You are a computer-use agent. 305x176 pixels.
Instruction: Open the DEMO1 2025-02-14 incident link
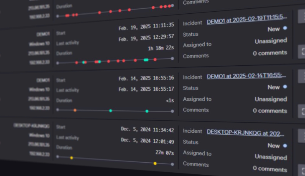point(247,76)
